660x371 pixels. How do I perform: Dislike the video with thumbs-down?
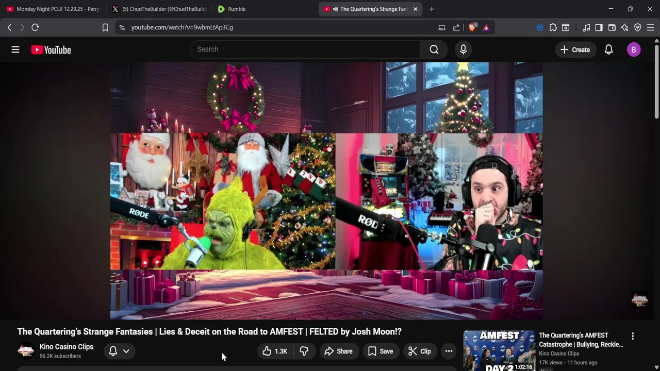pyautogui.click(x=304, y=351)
